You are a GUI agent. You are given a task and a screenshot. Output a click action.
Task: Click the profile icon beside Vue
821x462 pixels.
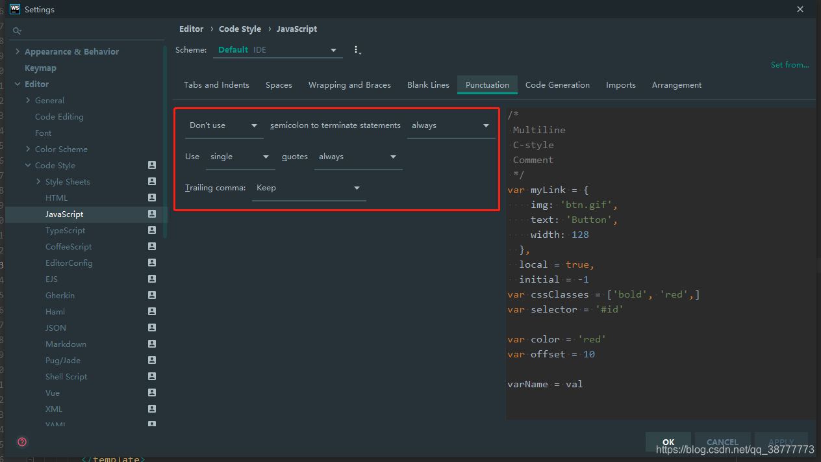[152, 392]
